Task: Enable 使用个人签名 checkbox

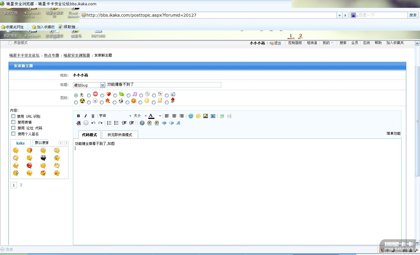Action: click(x=13, y=134)
